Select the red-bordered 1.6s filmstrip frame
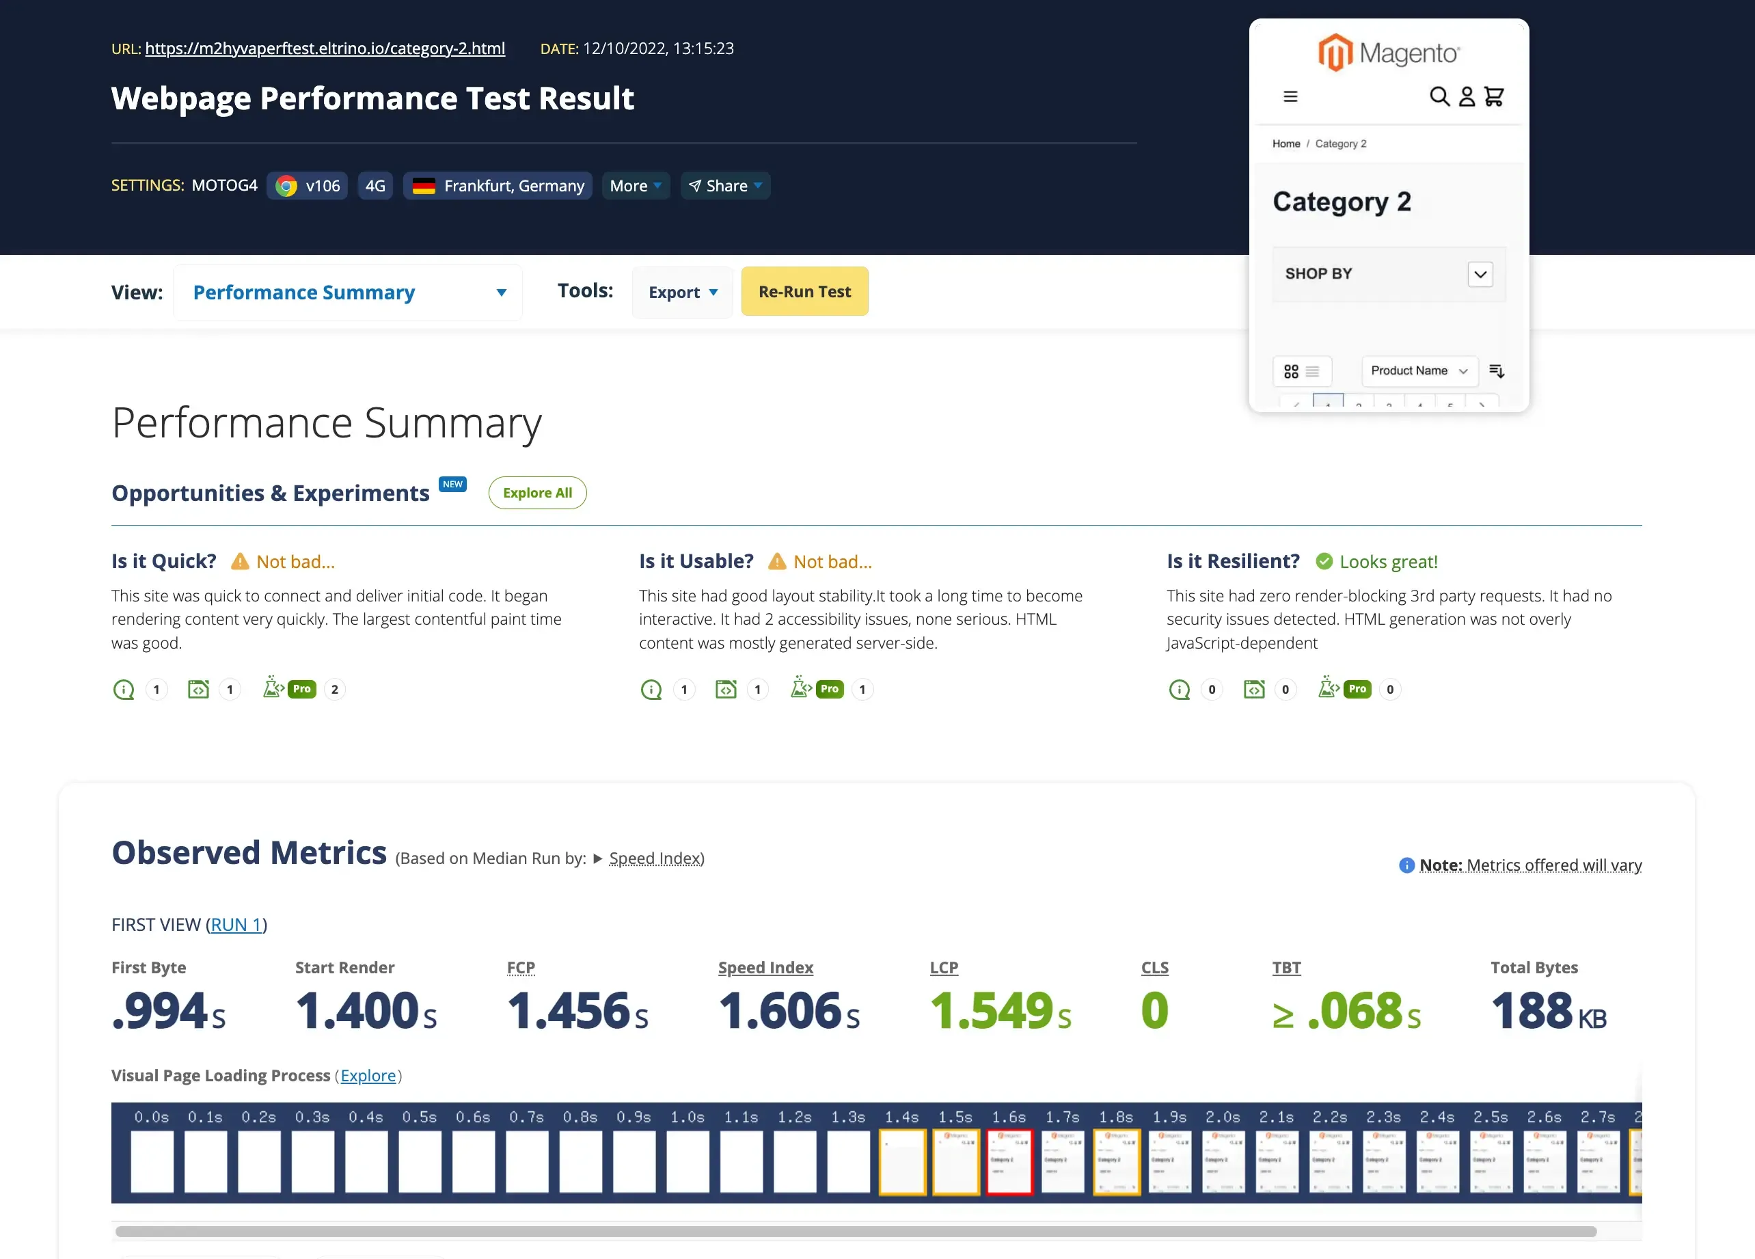 tap(1009, 1161)
